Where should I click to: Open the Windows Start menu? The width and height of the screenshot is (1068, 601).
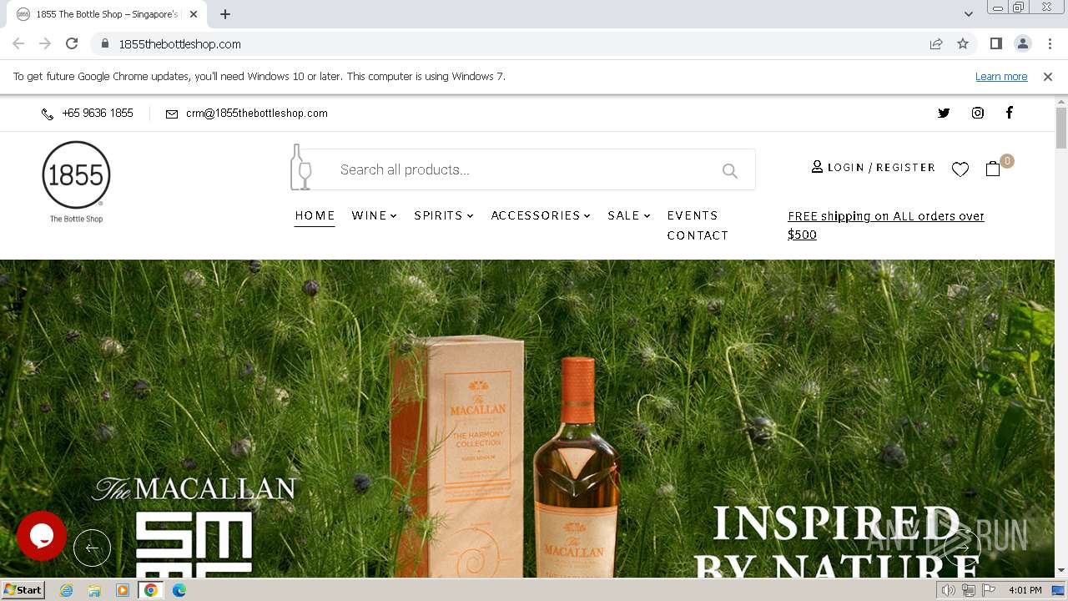(x=23, y=590)
